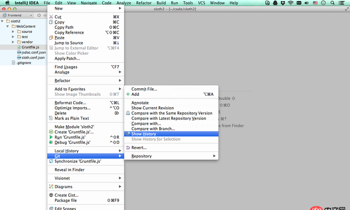This screenshot has height=210, width=350.
Task: Open Add to Favorites submenu
Action: pyautogui.click(x=86, y=89)
